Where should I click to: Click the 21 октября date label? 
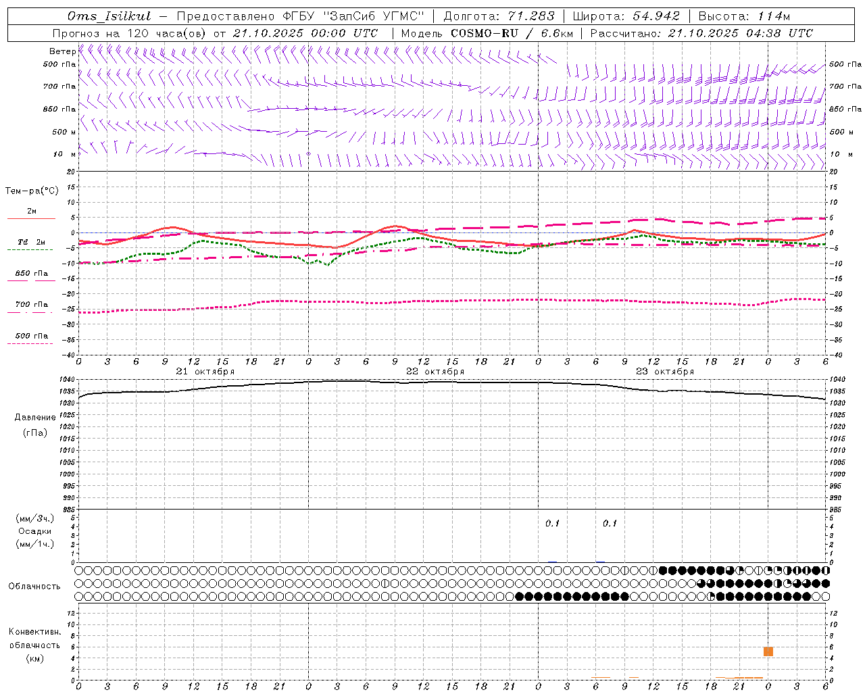pos(205,372)
